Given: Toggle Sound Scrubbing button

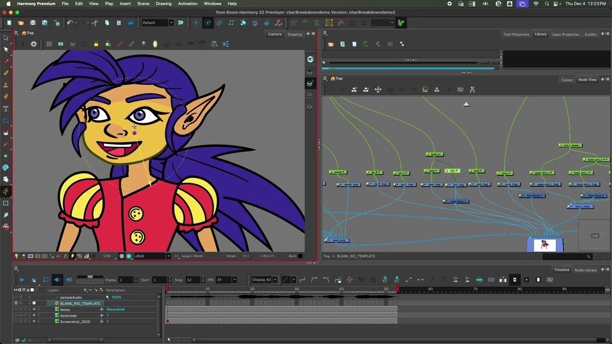Looking at the screenshot, I should point(69,279).
